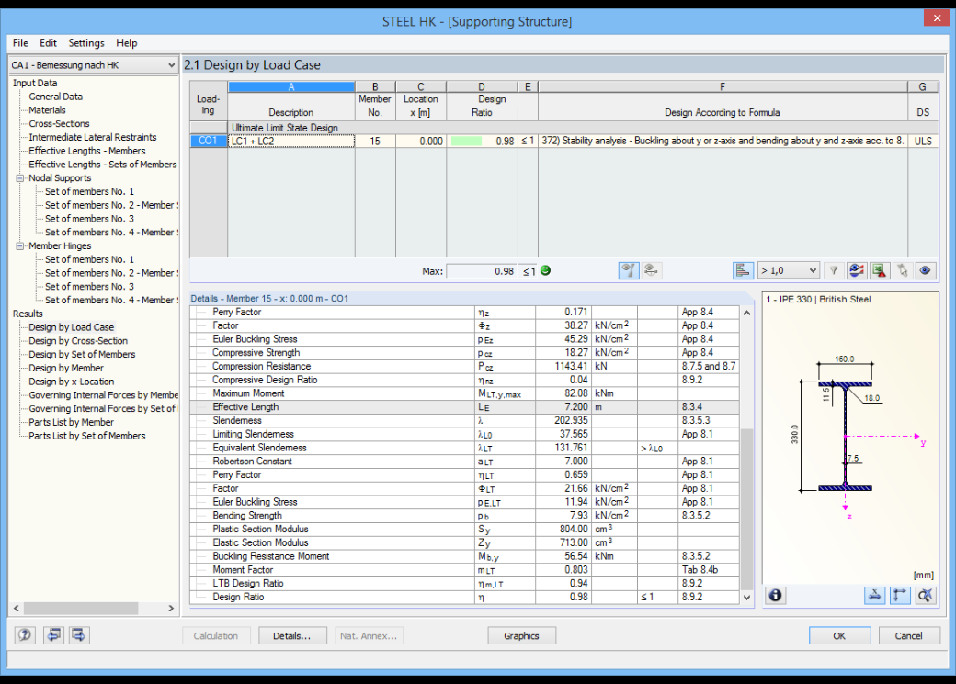The image size is (956, 684).
Task: Click the Graphics button
Action: click(x=521, y=635)
